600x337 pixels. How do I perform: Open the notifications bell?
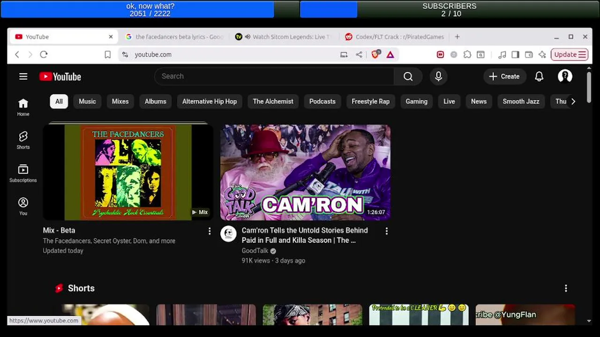click(539, 77)
